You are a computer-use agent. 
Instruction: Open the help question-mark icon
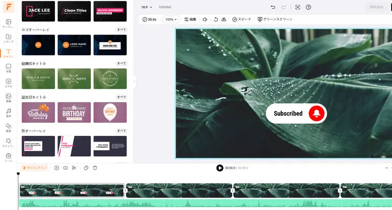(x=308, y=7)
